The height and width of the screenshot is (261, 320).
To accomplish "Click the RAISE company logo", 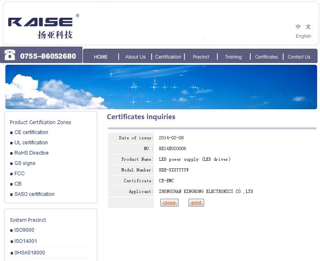I will 44,26.
